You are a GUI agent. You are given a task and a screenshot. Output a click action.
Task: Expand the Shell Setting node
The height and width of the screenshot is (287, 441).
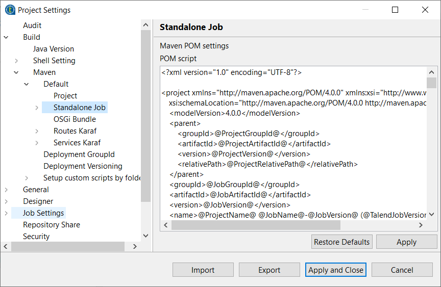16,61
